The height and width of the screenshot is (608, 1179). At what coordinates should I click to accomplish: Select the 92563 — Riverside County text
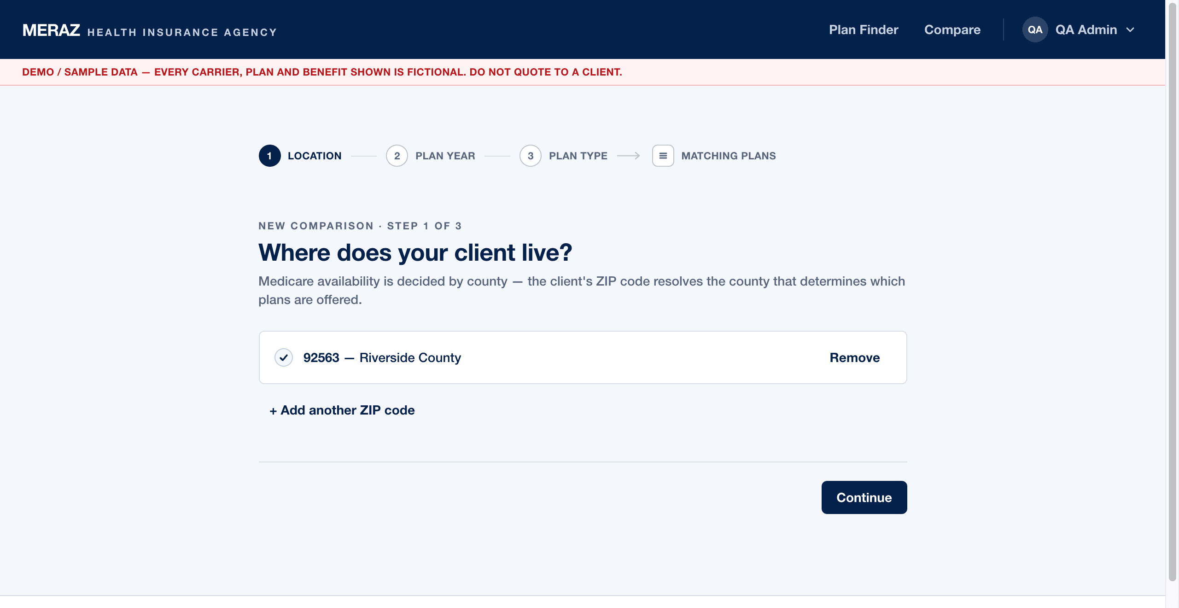click(x=382, y=357)
